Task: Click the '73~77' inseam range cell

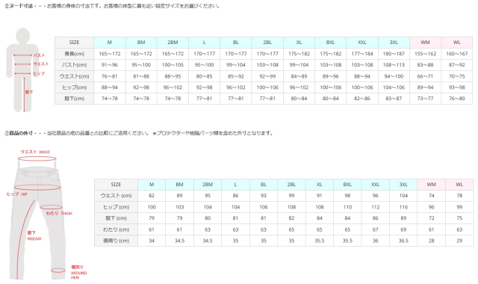Action: click(425, 99)
